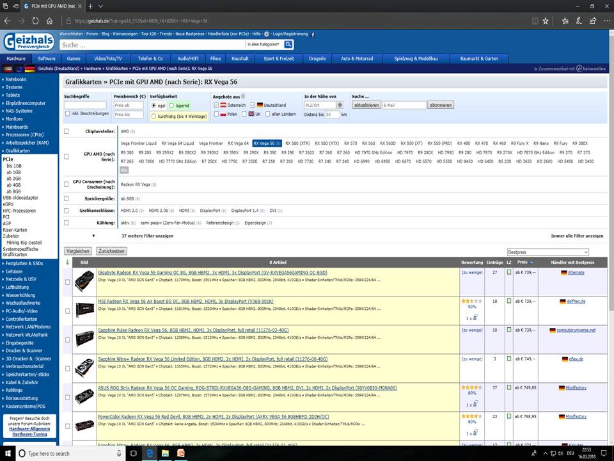Click the Vergleichen button

coord(78,251)
